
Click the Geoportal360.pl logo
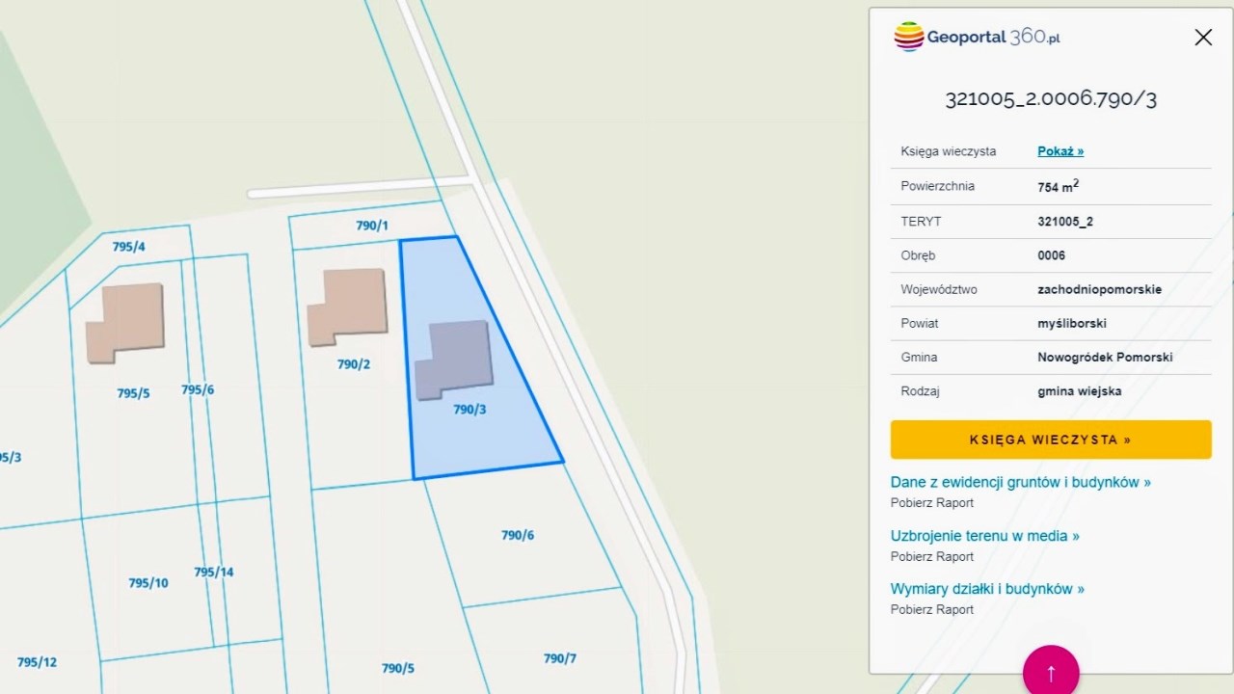977,38
